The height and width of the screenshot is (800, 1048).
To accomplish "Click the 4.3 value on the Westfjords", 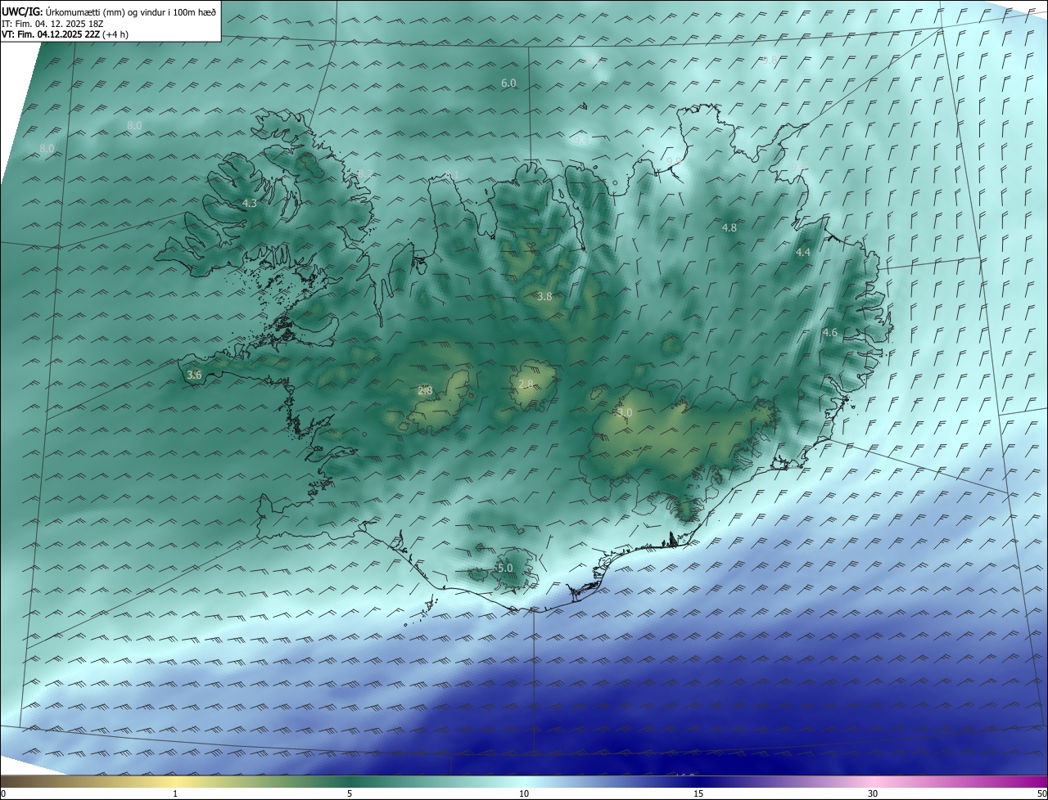I will click(250, 203).
